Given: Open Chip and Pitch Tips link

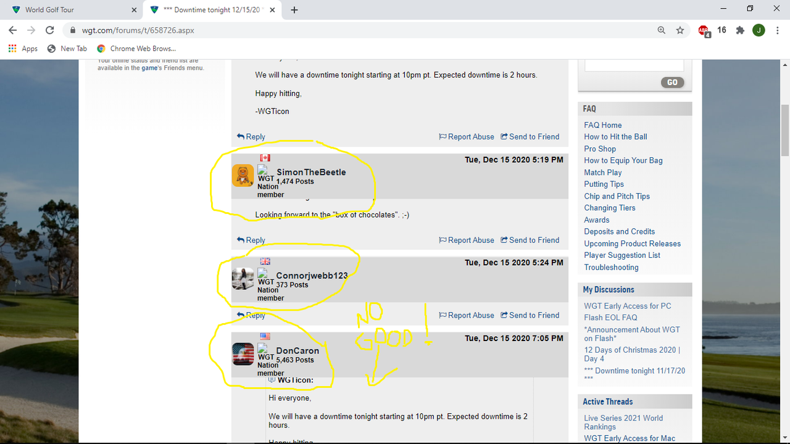Looking at the screenshot, I should click(x=617, y=196).
